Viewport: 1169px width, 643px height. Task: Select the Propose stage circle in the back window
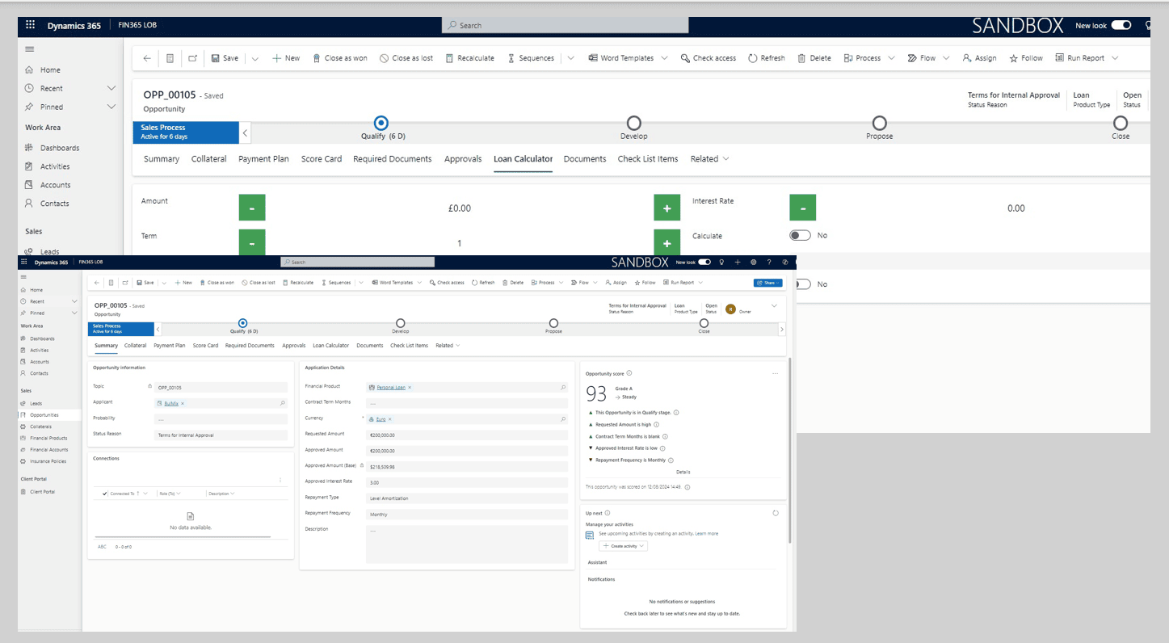tap(880, 123)
